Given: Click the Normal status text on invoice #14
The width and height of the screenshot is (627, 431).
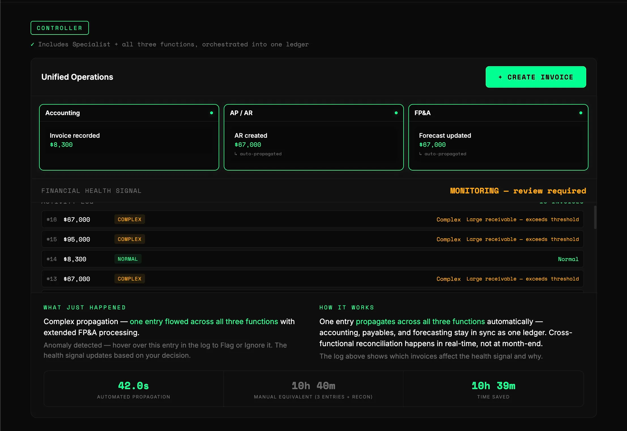Looking at the screenshot, I should [x=568, y=259].
